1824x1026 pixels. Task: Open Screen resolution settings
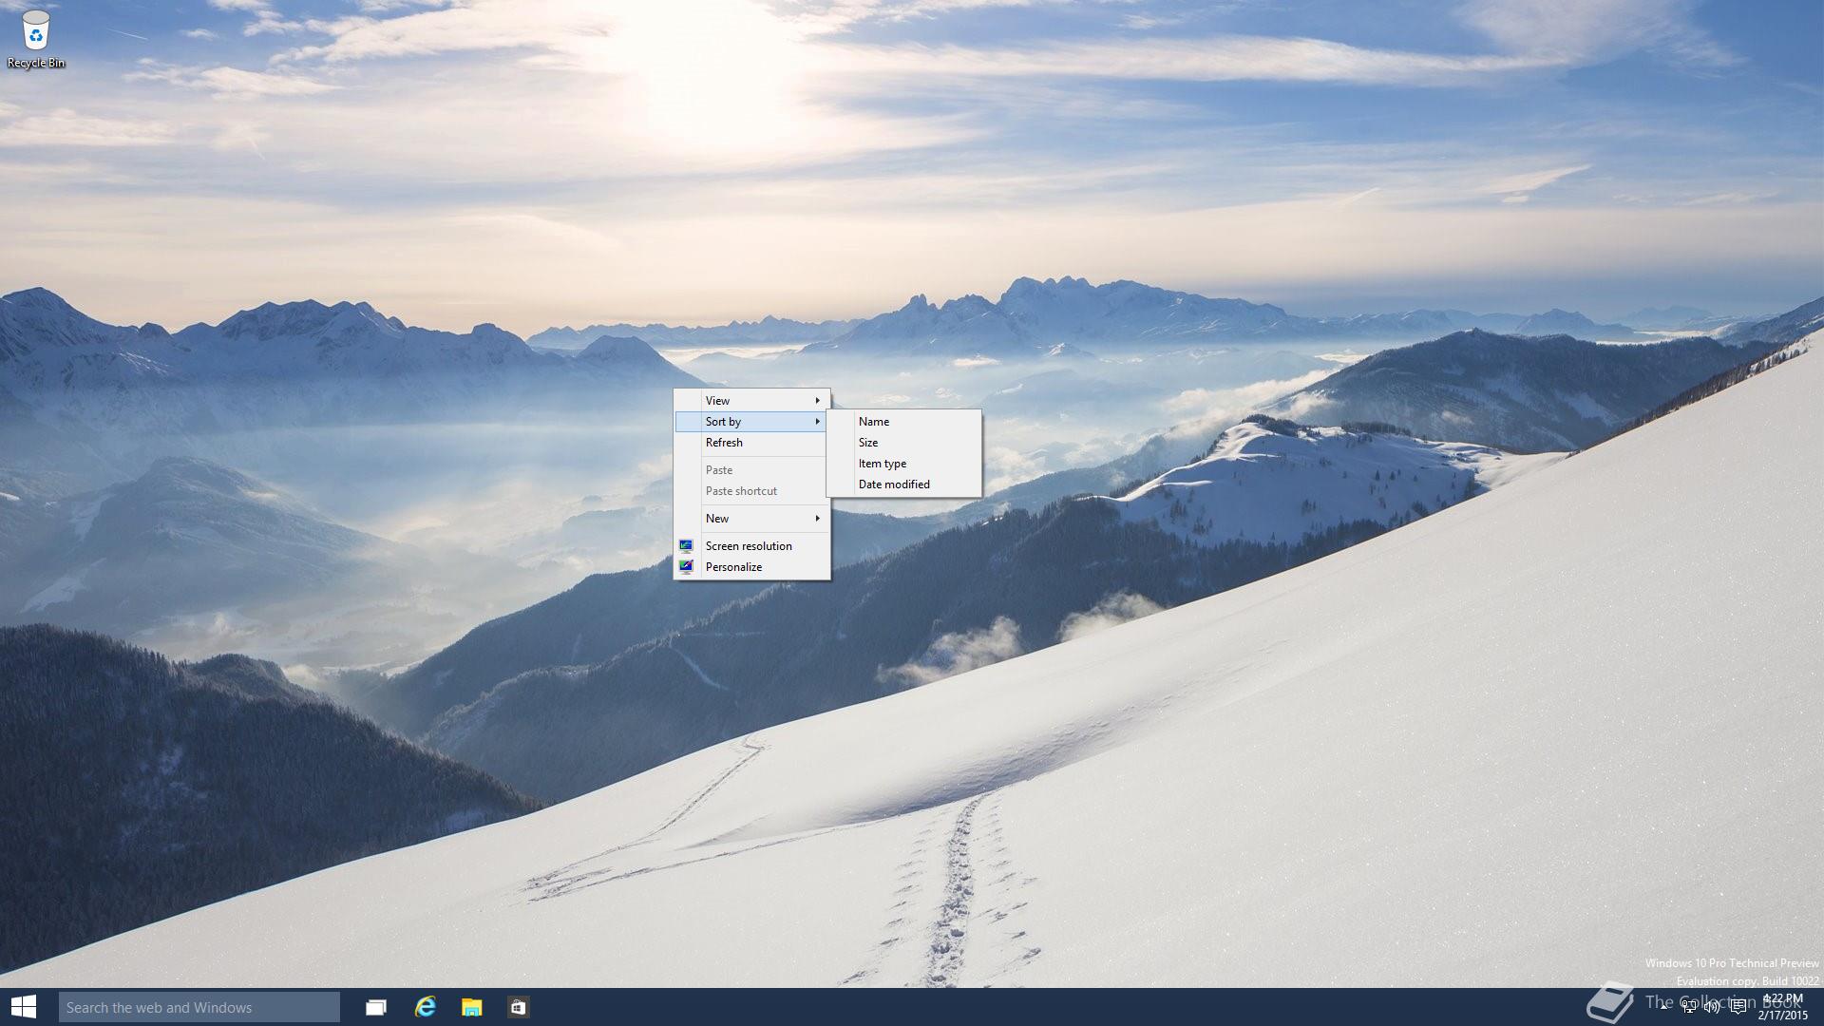(x=751, y=546)
